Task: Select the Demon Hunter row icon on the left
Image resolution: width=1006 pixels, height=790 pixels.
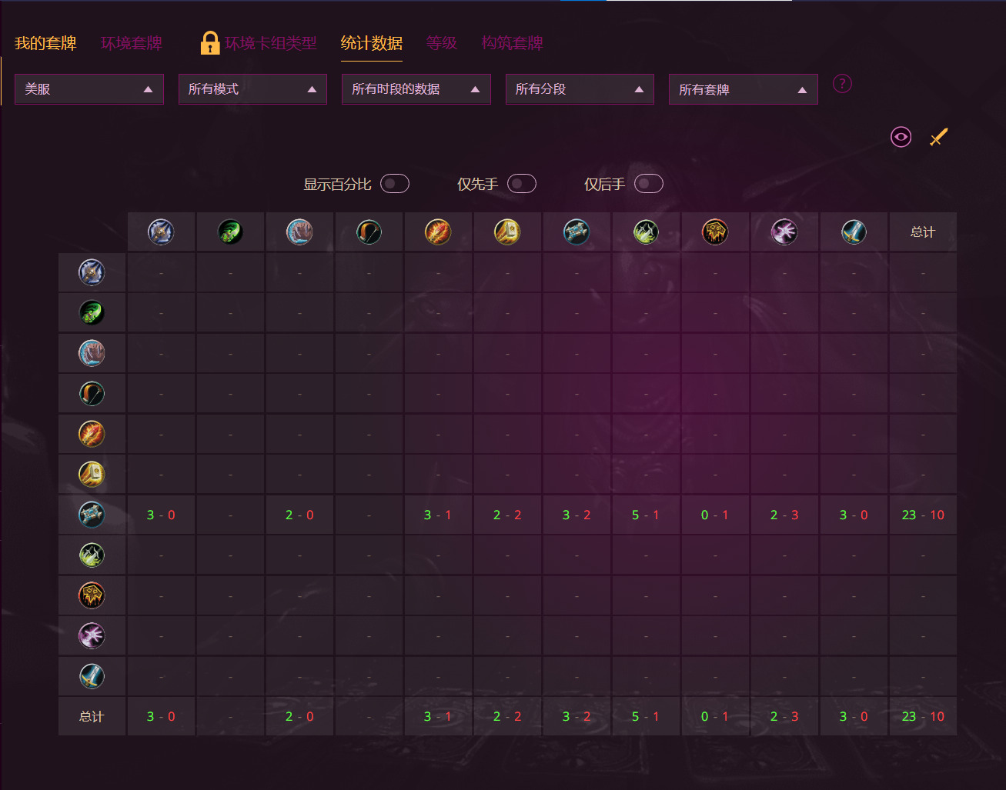Action: [92, 312]
